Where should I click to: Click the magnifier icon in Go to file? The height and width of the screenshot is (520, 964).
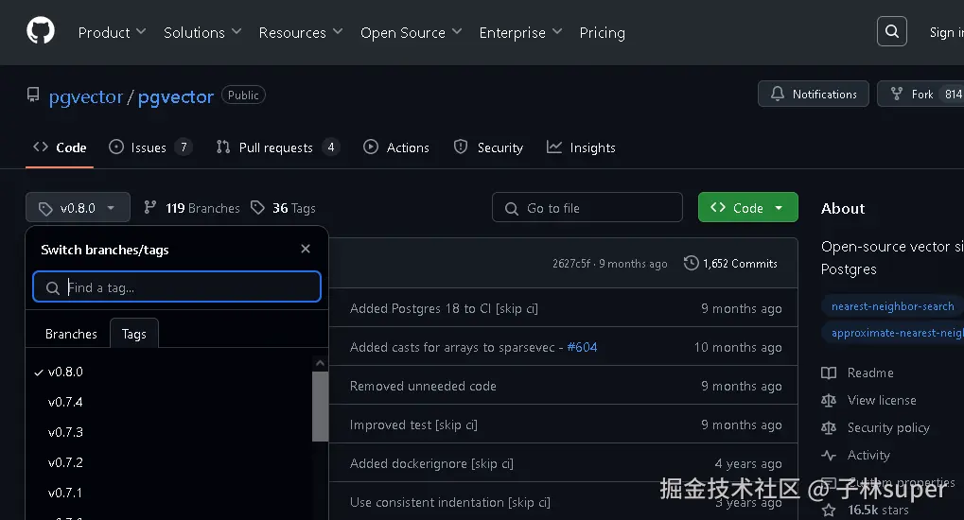(x=512, y=208)
